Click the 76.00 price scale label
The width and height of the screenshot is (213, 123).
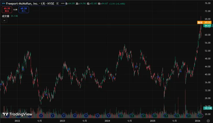pyautogui.click(x=208, y=3)
